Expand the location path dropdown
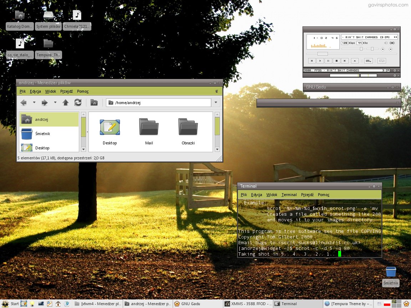The height and width of the screenshot is (308, 411). tap(216, 102)
